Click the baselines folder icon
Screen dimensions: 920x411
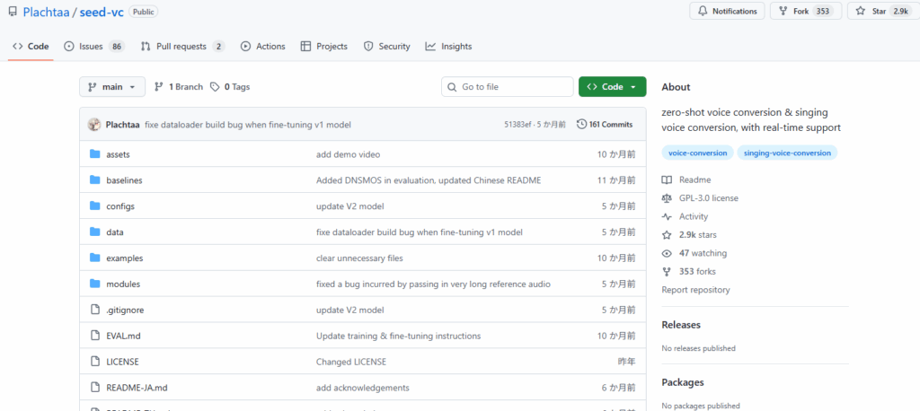[x=95, y=180]
